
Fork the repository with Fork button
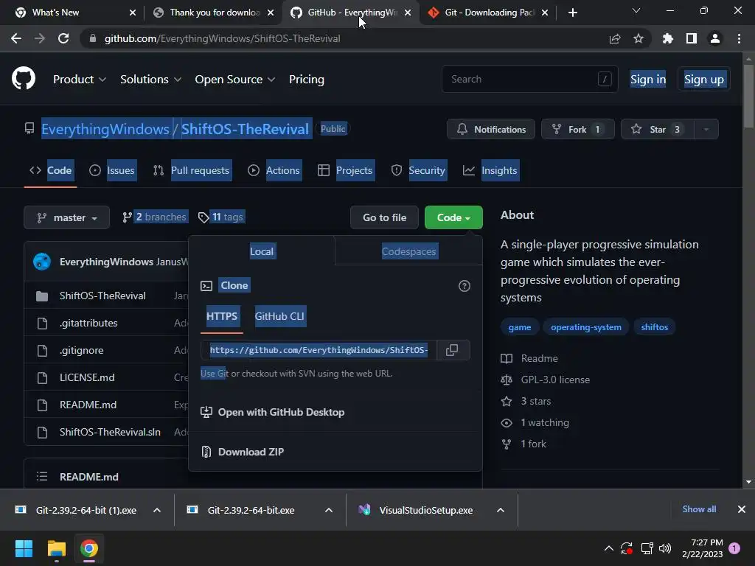pos(578,130)
